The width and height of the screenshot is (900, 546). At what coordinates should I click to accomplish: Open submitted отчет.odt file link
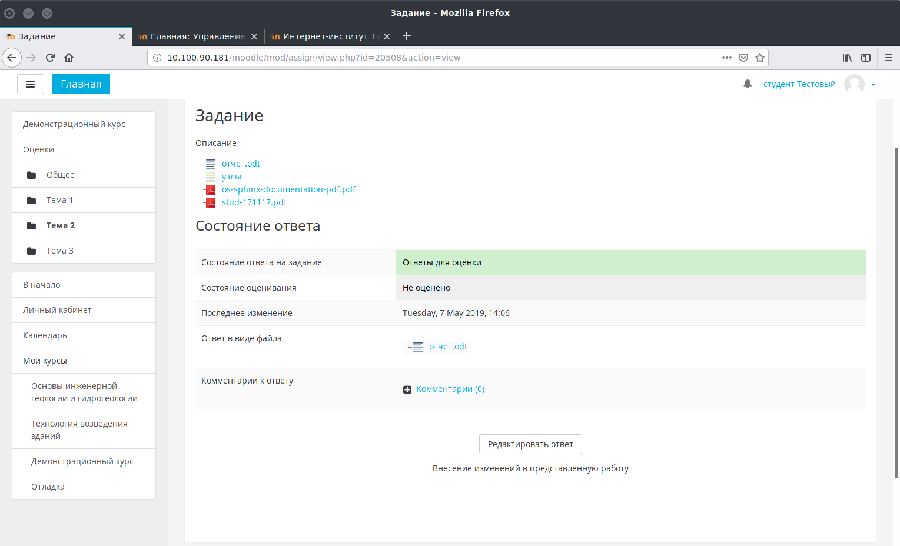pyautogui.click(x=448, y=347)
